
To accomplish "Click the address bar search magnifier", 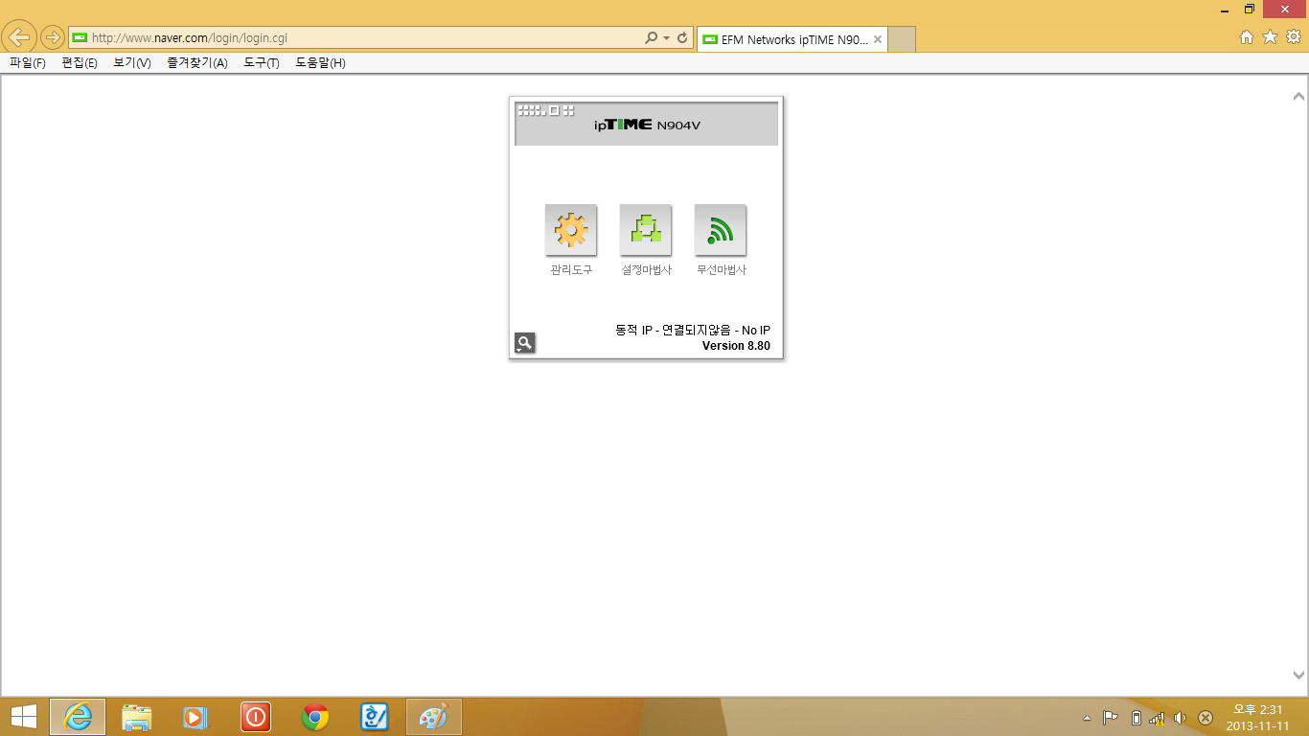I will pyautogui.click(x=652, y=38).
